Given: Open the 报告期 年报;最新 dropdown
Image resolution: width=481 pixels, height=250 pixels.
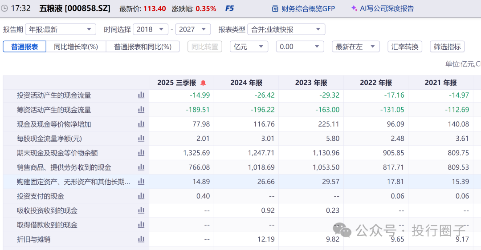Looking at the screenshot, I should click(61, 29).
